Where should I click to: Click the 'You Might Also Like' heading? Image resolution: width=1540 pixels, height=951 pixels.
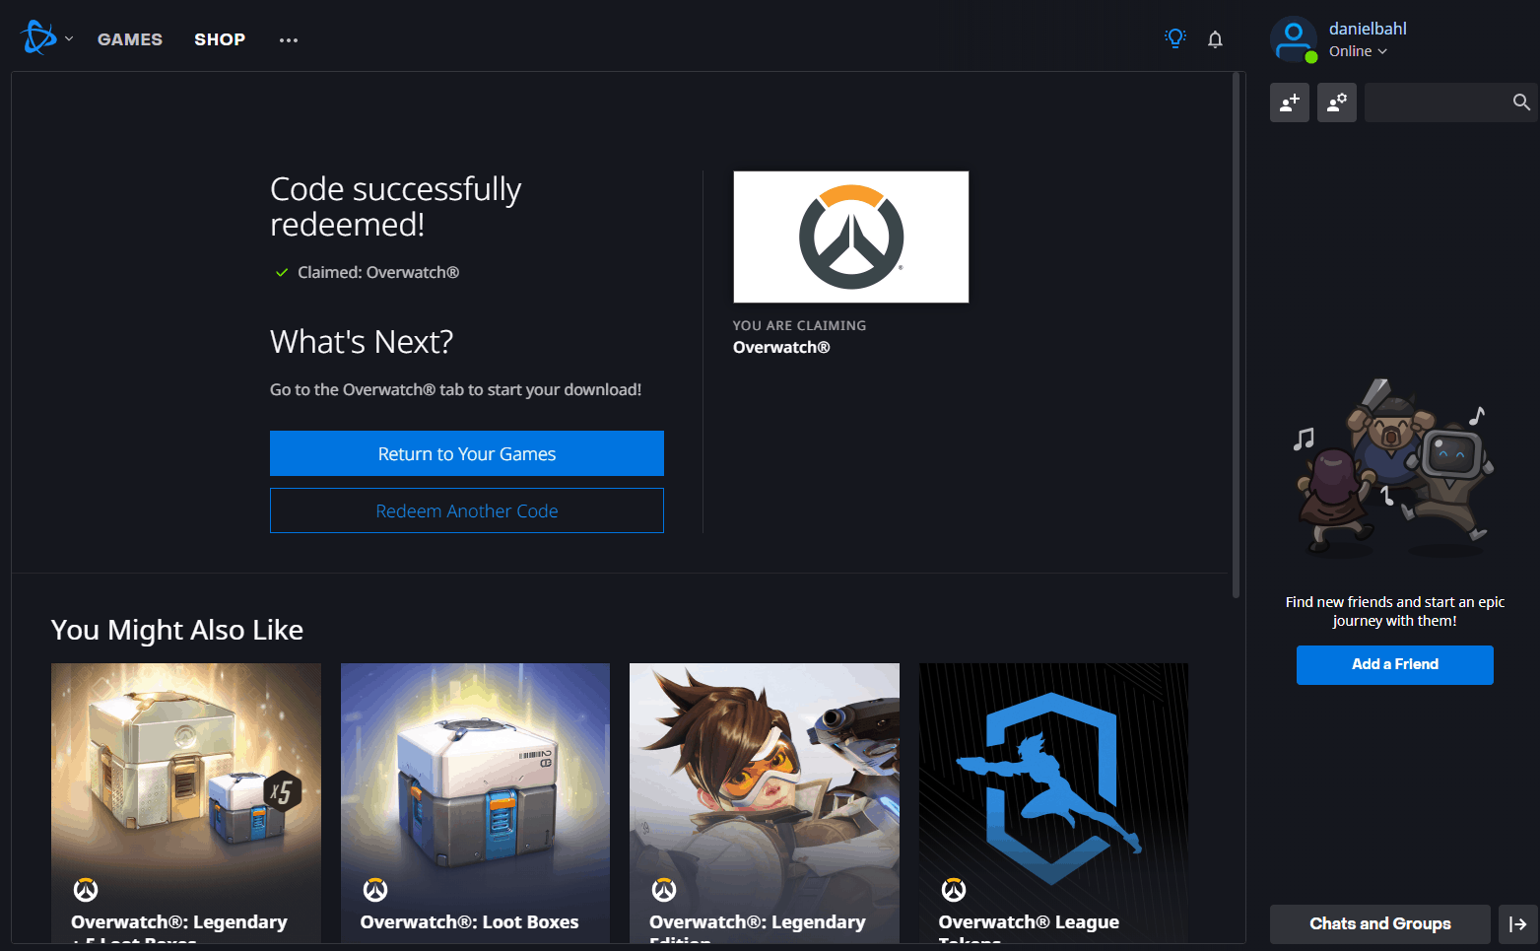point(177,630)
